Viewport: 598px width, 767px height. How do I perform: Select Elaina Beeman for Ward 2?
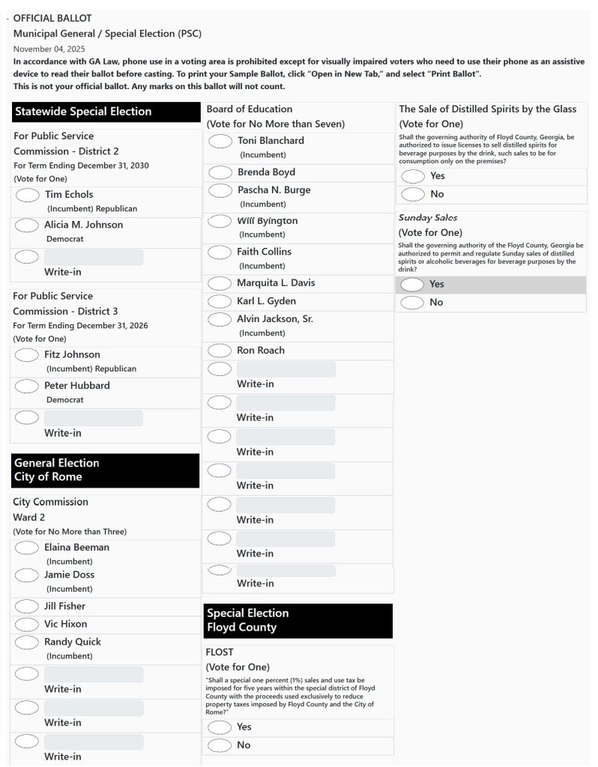27,548
